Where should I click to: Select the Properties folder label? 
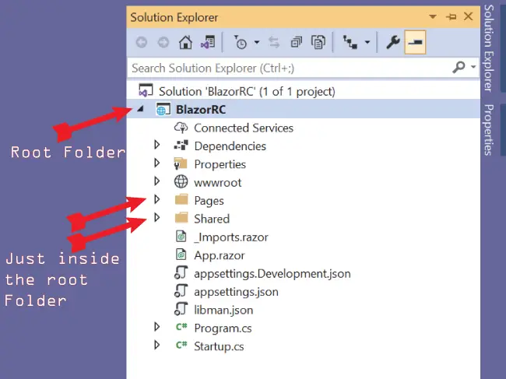(220, 164)
